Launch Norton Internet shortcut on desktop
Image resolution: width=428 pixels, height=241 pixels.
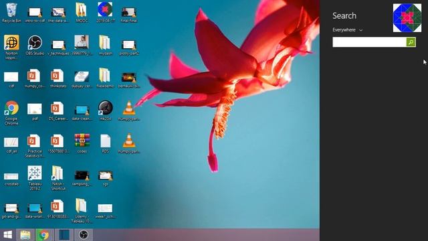click(x=11, y=47)
